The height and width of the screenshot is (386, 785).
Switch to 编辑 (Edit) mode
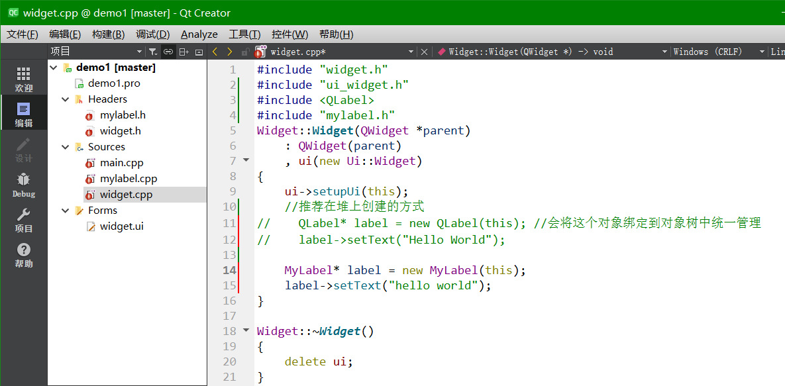[24, 115]
